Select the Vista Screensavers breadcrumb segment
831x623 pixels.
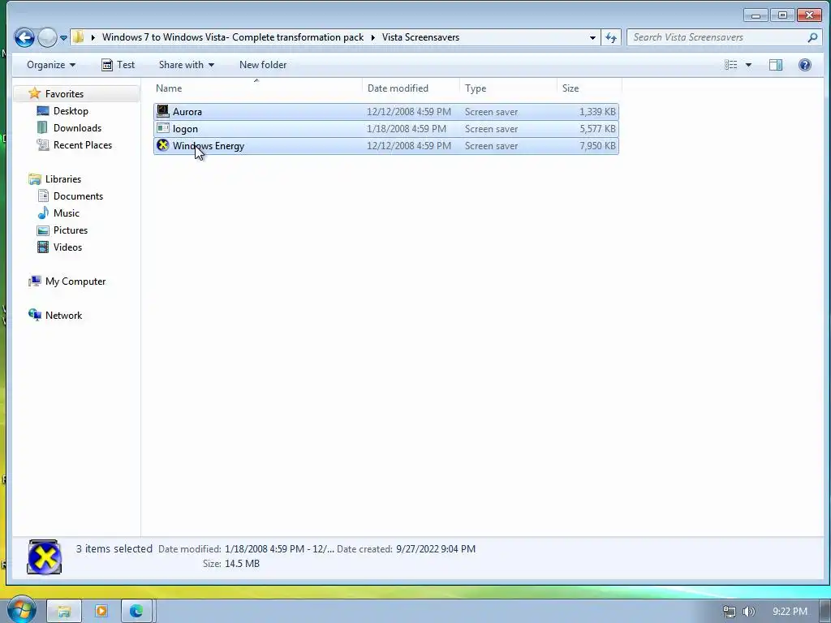[420, 37]
